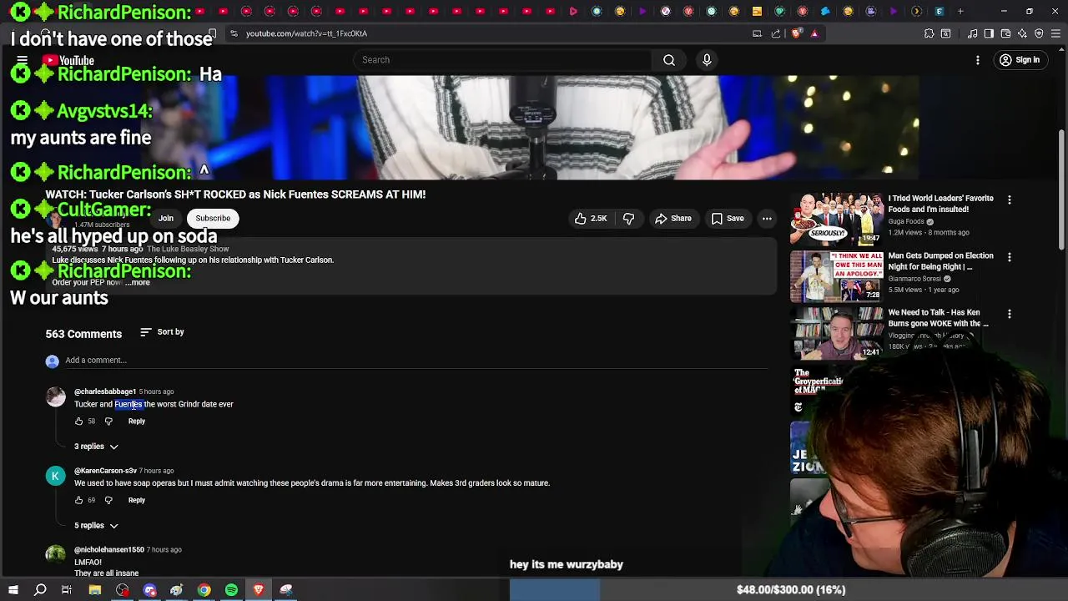View site information icon beside URL

coord(234,33)
